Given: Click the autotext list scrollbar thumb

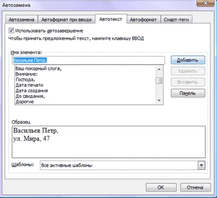Looking at the screenshot, I should pos(159,80).
